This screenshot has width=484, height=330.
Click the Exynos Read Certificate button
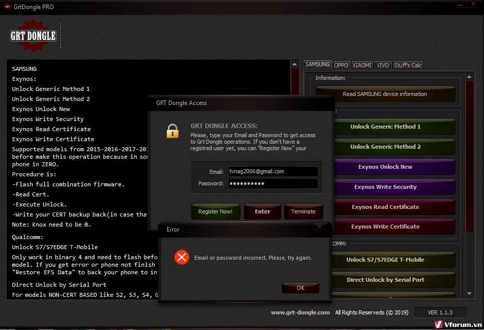pos(394,207)
